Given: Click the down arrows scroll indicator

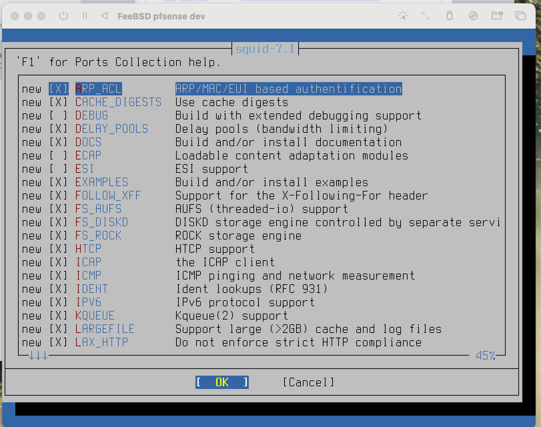Looking at the screenshot, I should click(x=38, y=356).
